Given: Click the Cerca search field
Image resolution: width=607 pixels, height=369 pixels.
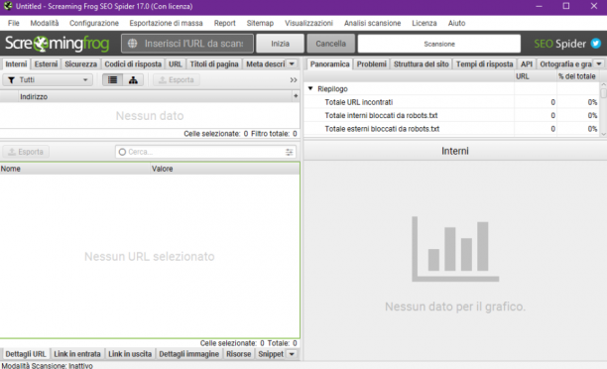Looking at the screenshot, I should pyautogui.click(x=205, y=152).
